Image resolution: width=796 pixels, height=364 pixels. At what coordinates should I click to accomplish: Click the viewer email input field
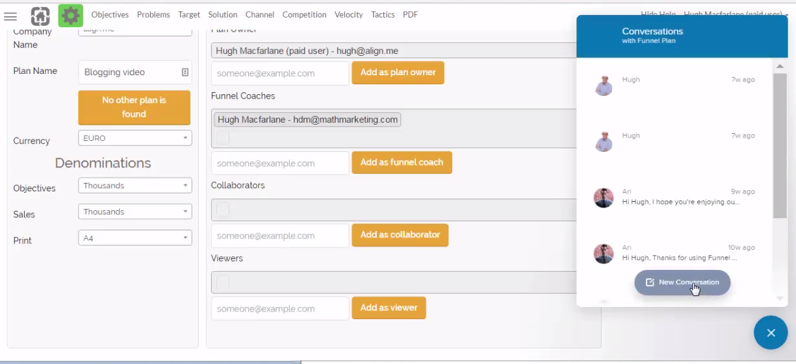coord(280,308)
